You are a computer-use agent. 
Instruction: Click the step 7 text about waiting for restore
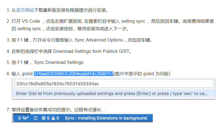pyautogui.click(x=58, y=110)
